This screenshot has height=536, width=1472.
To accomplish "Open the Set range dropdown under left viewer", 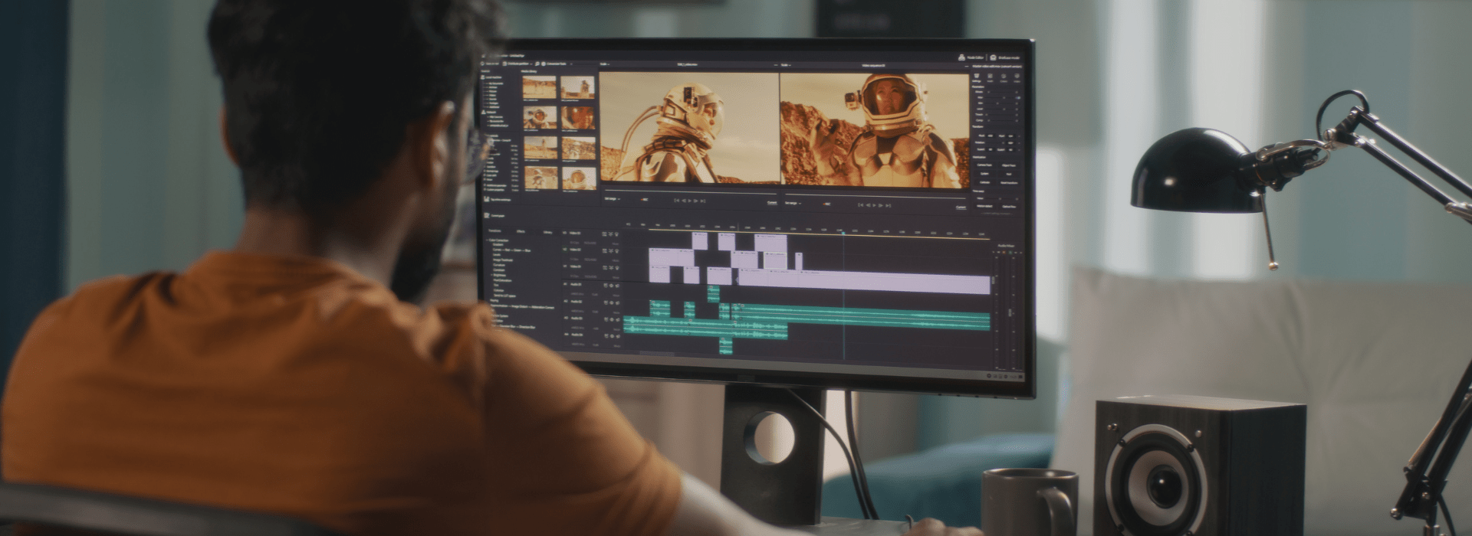I will 613,199.
